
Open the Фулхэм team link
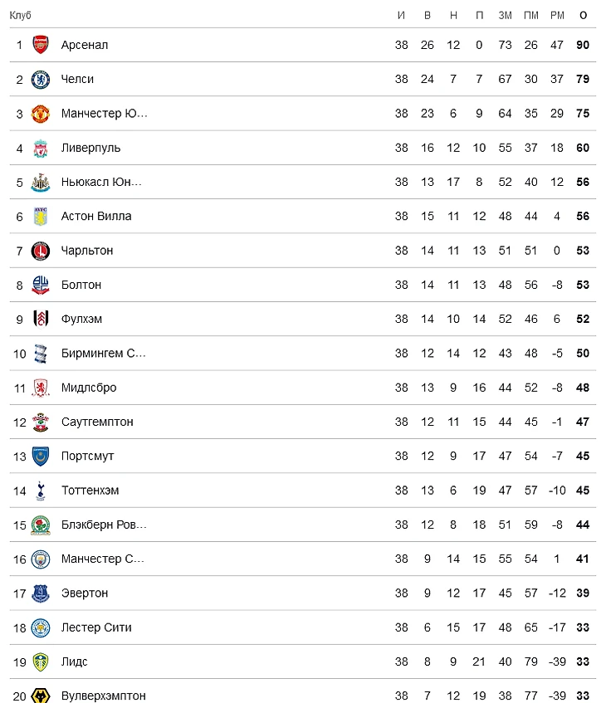coord(81,319)
